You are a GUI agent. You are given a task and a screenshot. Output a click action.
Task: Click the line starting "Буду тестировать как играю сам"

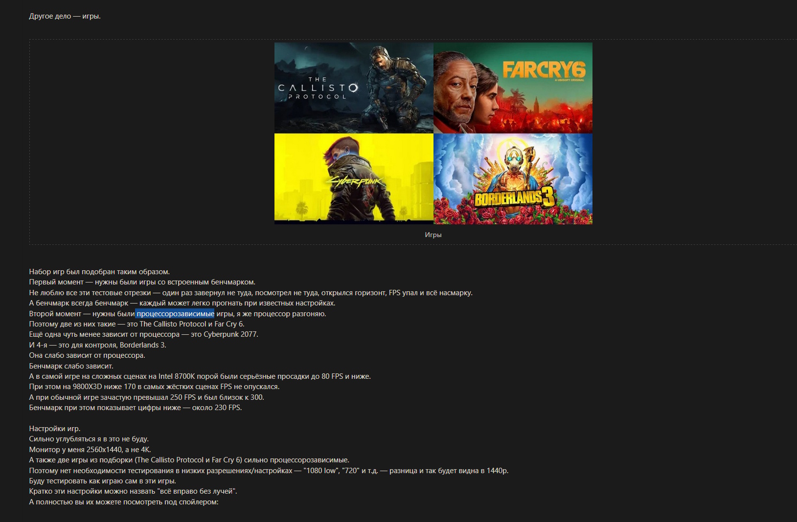pyautogui.click(x=102, y=481)
